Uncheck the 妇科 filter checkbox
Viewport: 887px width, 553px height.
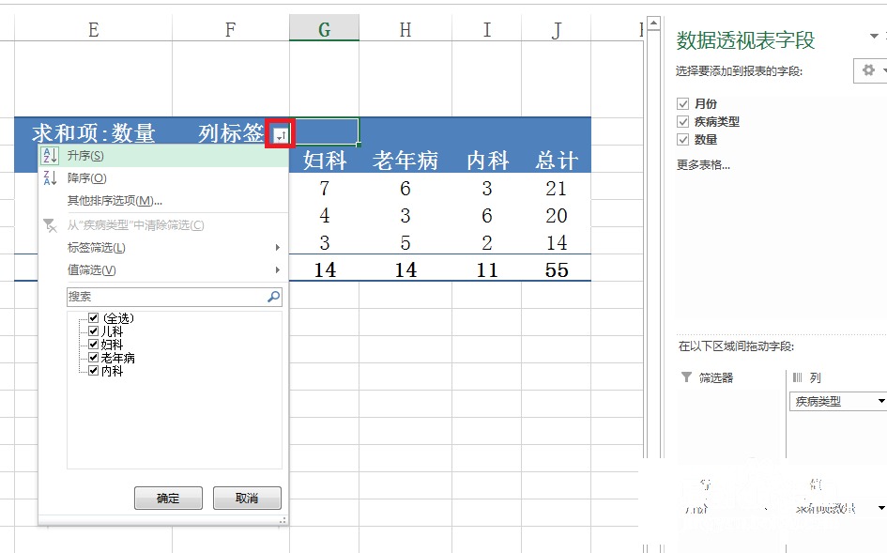tap(94, 345)
